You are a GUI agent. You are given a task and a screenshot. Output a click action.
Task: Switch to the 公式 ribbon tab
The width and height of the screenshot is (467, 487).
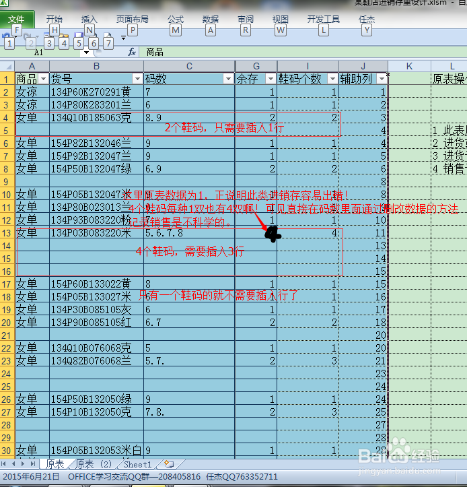pyautogui.click(x=176, y=20)
